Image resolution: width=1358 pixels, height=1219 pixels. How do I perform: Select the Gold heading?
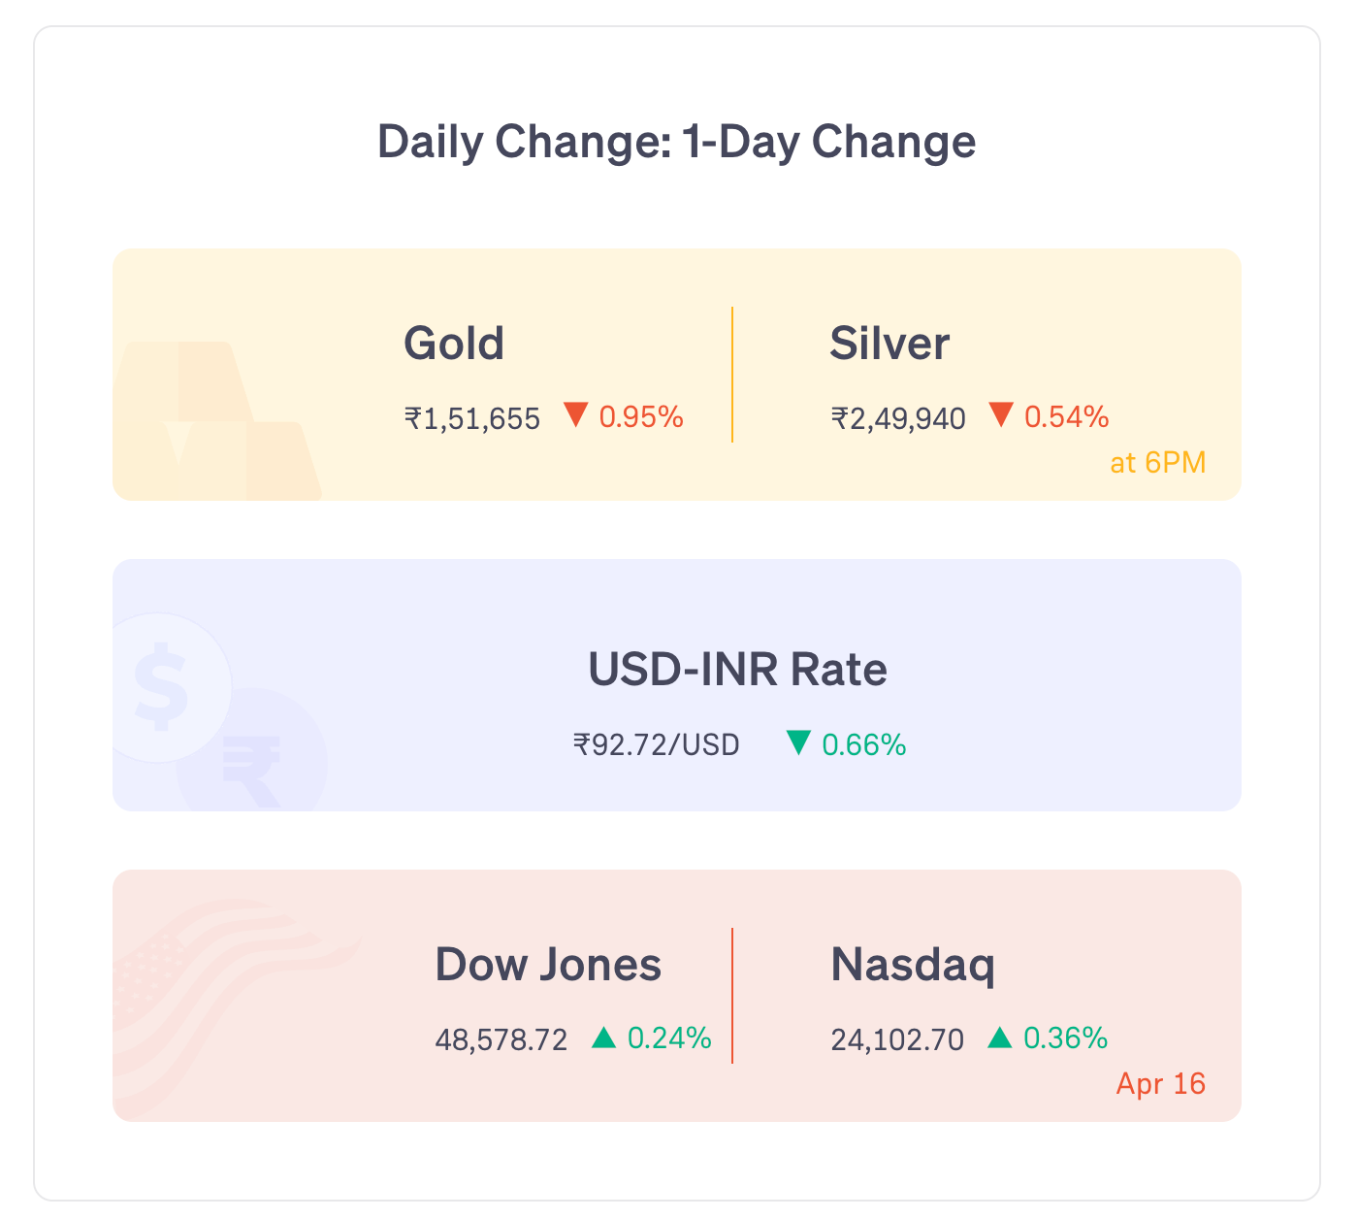coord(454,344)
